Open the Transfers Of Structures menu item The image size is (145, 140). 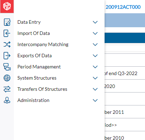[42, 89]
